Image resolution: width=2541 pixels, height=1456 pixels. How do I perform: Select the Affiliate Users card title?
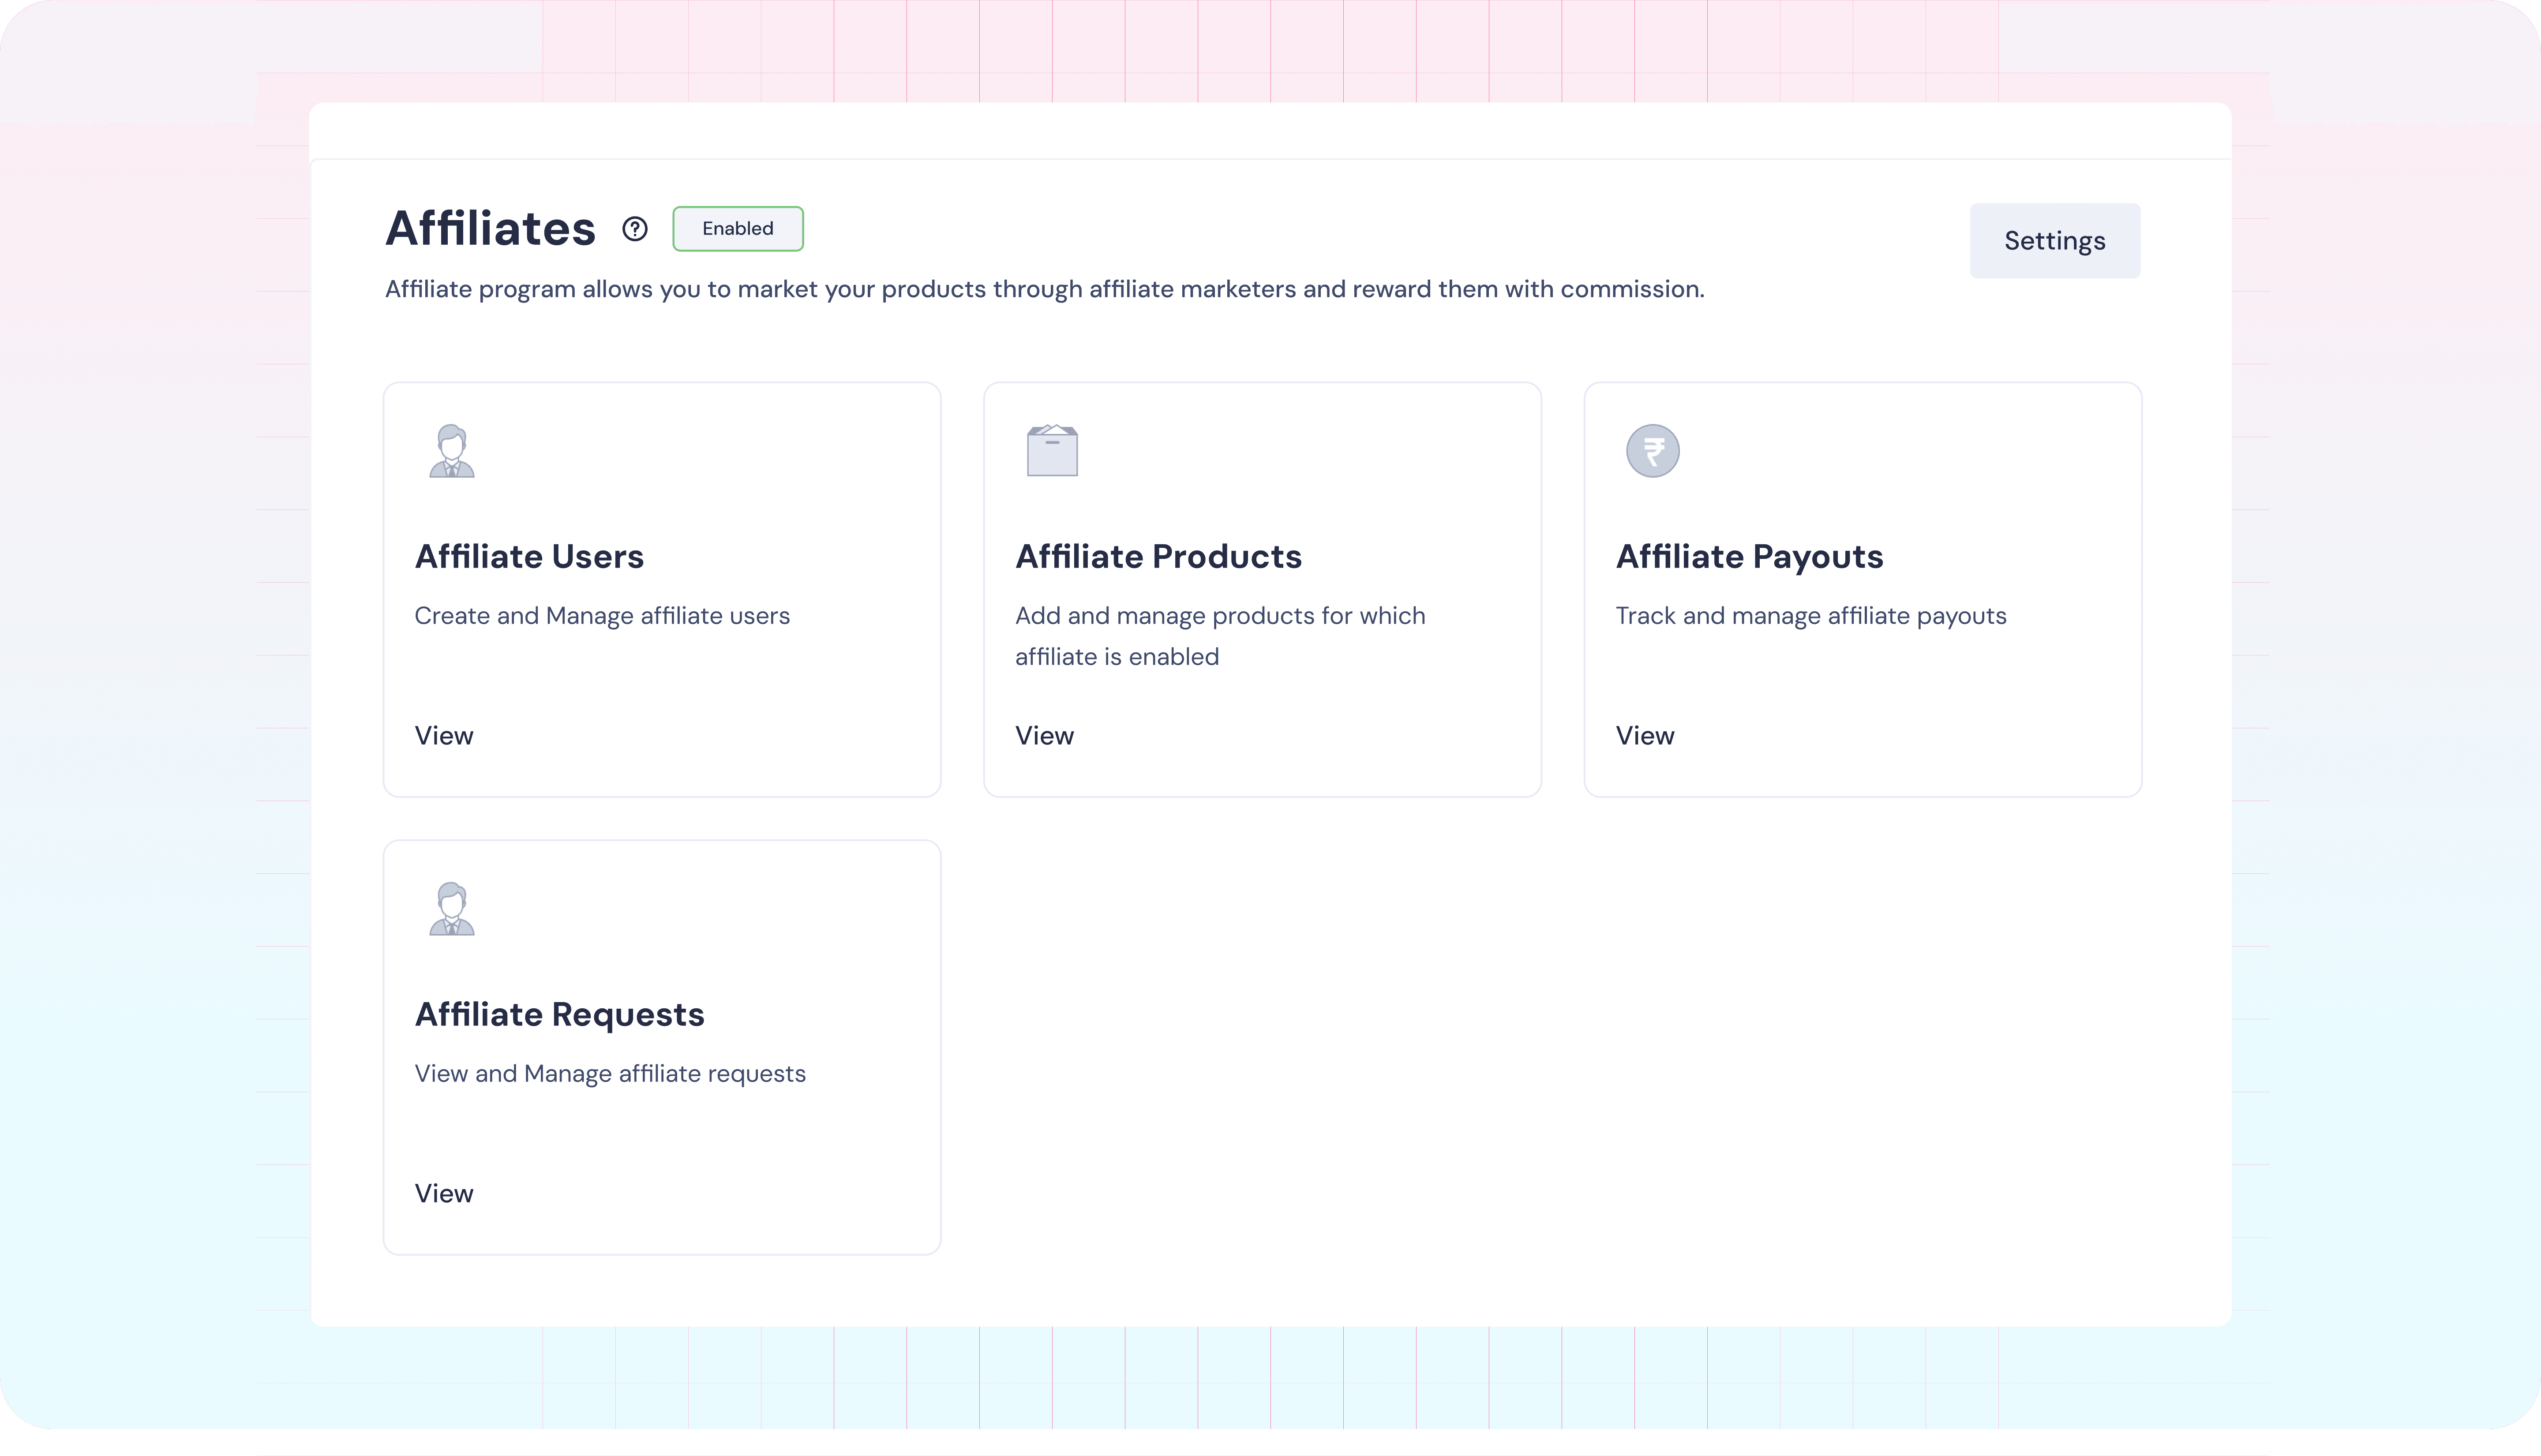tap(529, 557)
